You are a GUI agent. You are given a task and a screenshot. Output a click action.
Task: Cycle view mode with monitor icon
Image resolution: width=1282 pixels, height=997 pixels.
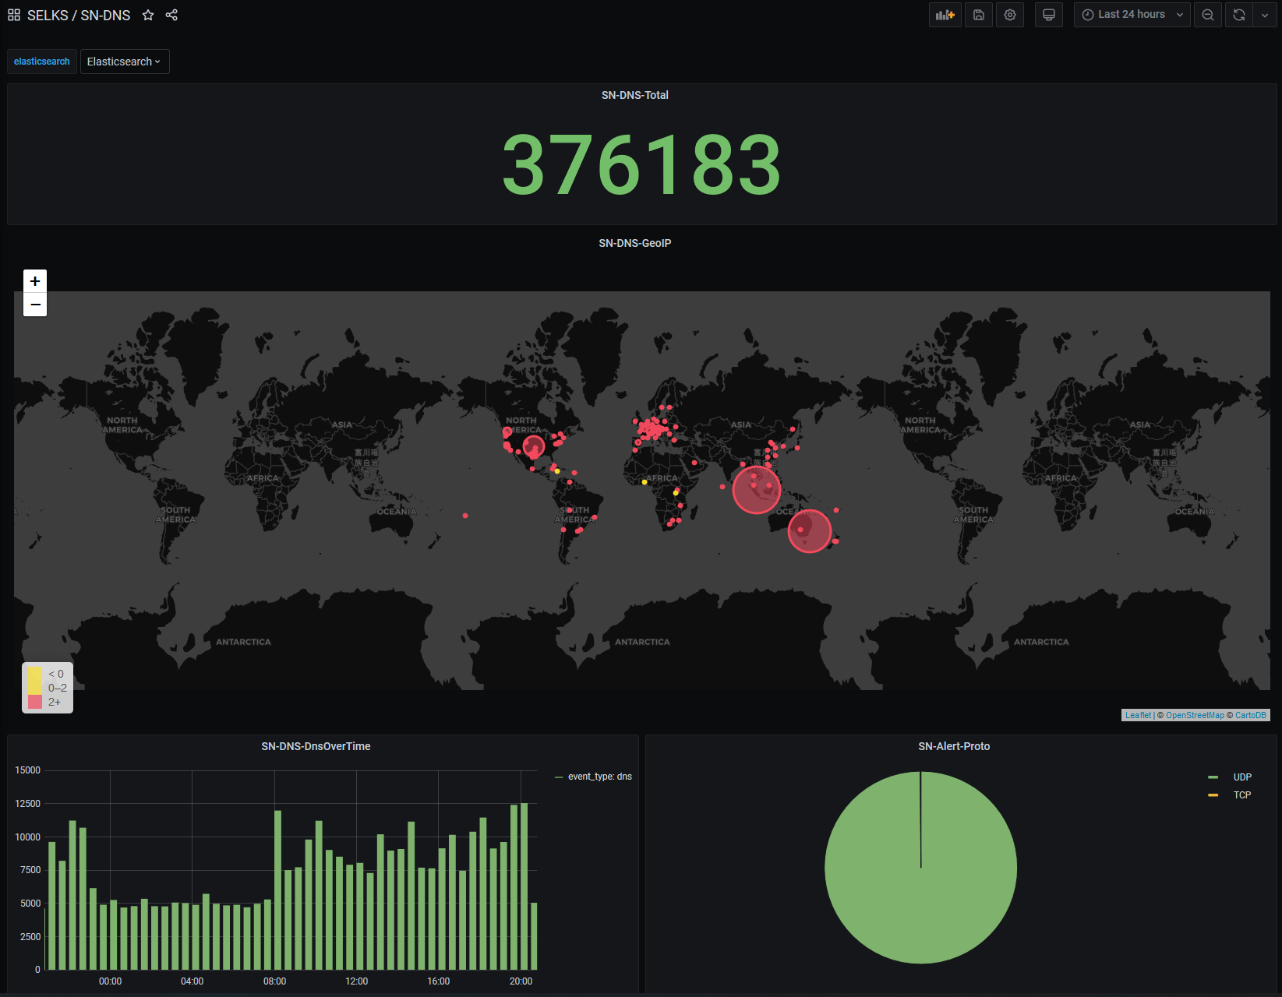pos(1049,15)
